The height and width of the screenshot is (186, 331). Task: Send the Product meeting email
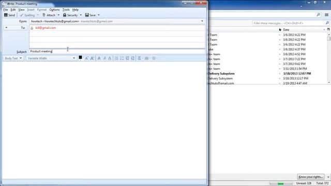9,15
